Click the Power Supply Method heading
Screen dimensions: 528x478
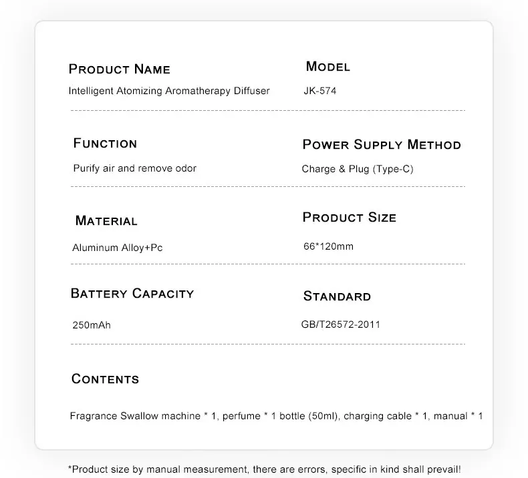tap(382, 145)
